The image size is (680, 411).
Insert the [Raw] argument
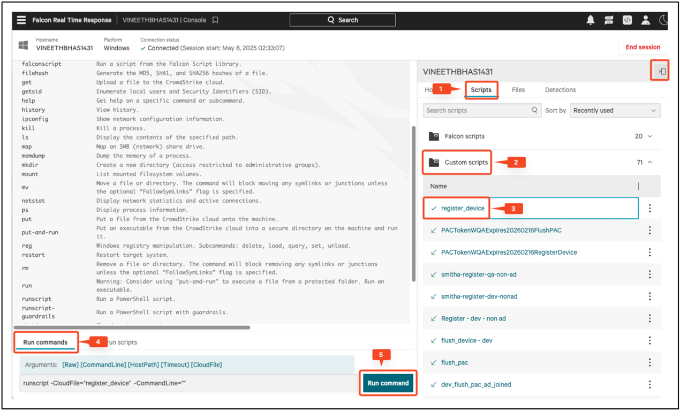70,364
